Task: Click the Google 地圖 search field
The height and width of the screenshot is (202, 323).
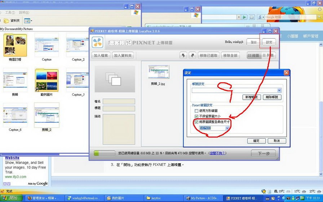Action: 291,17
